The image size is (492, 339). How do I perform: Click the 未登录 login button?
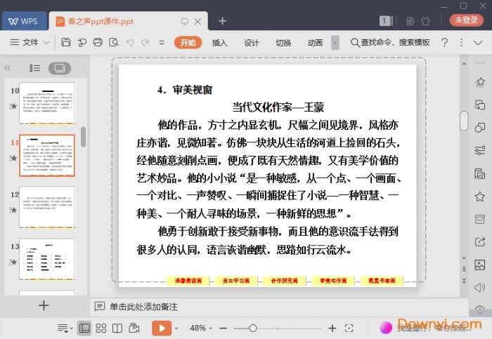466,20
